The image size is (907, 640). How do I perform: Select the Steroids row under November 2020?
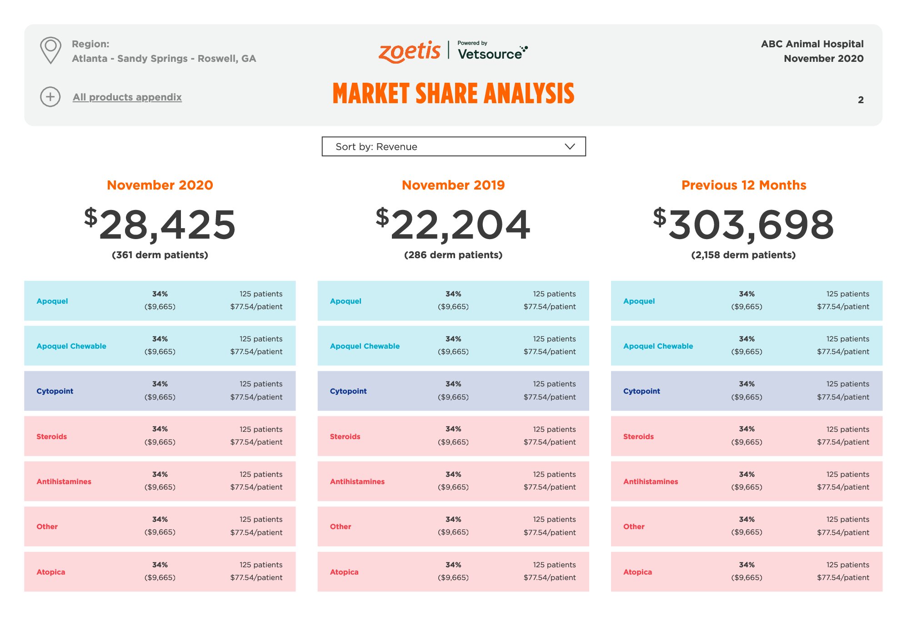coord(160,436)
